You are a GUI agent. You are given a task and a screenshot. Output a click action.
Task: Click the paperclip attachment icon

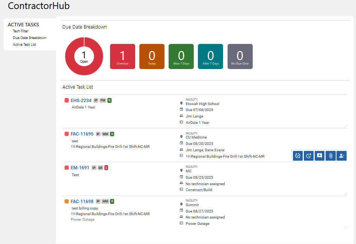(330, 155)
